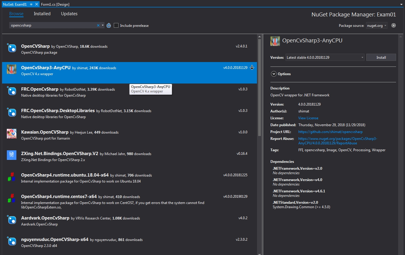Image resolution: width=405 pixels, height=255 pixels.
Task: Select the Kawaian.OpenCVSharp package title
Action: pos(45,132)
